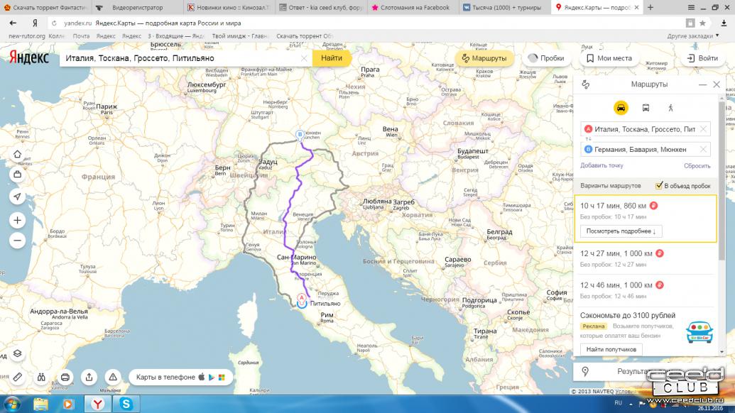Image resolution: width=735 pixels, height=413 pixels.
Task: Click Сбросить reset link
Action: (697, 166)
